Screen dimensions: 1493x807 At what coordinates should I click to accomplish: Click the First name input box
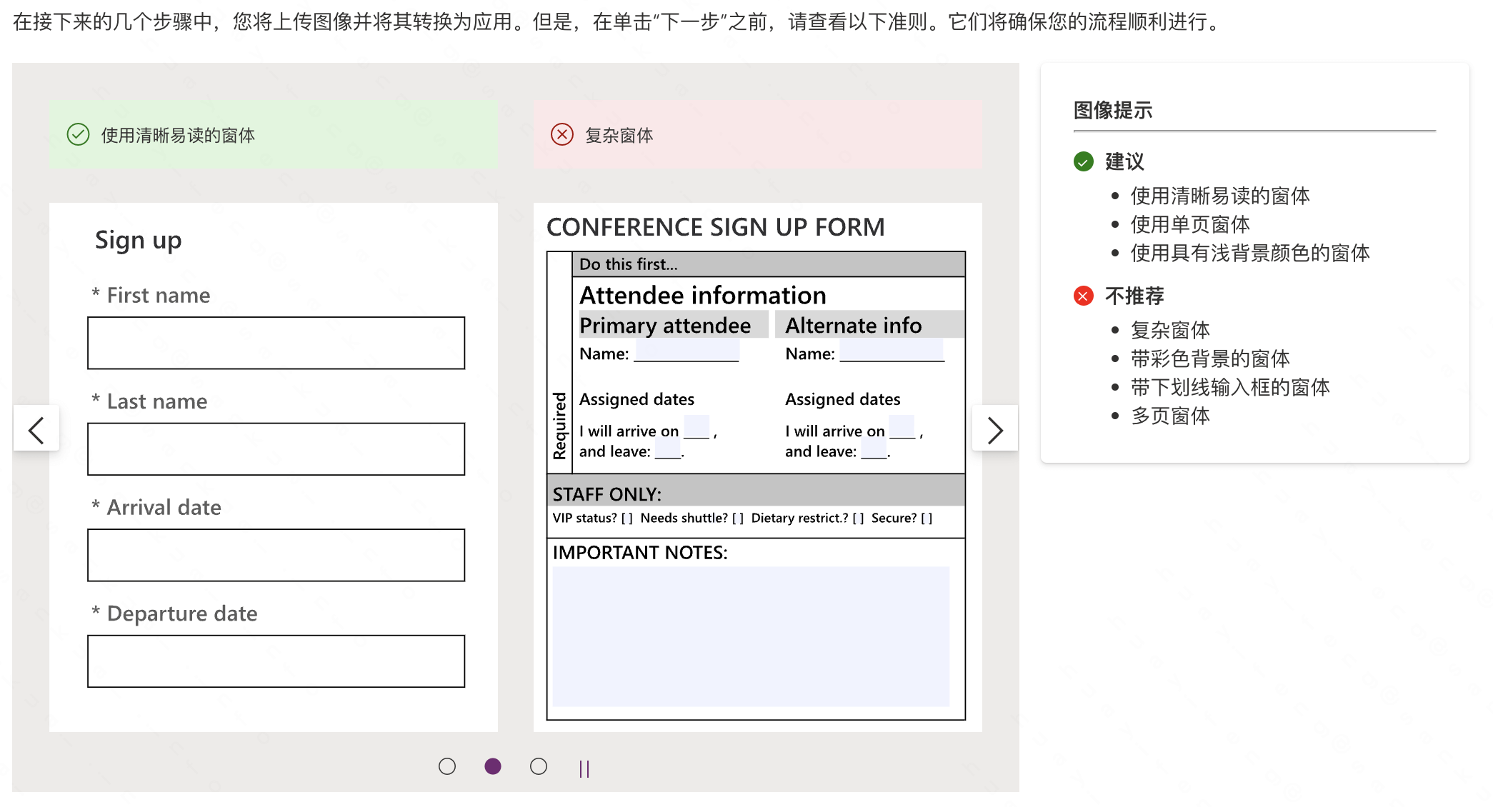pyautogui.click(x=276, y=343)
